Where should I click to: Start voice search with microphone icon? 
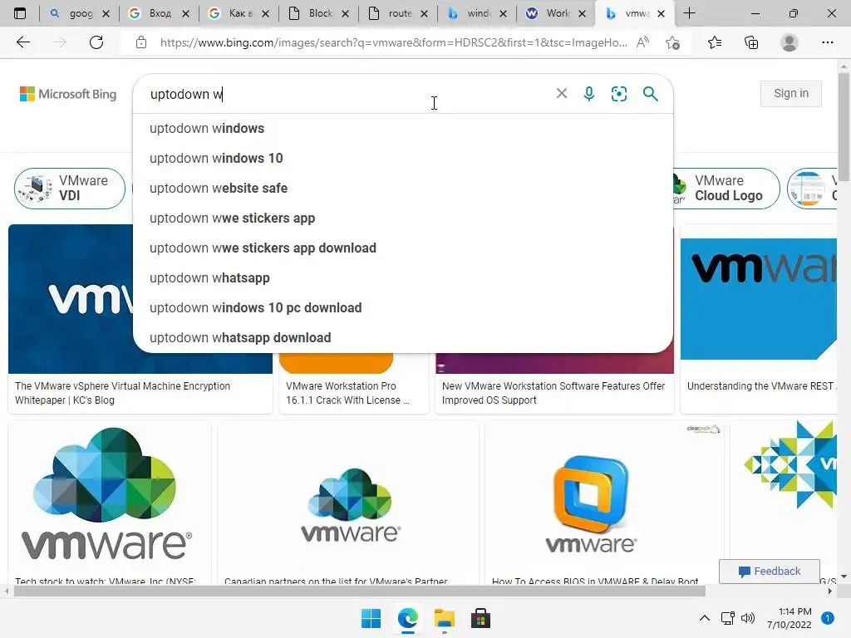pyautogui.click(x=589, y=94)
